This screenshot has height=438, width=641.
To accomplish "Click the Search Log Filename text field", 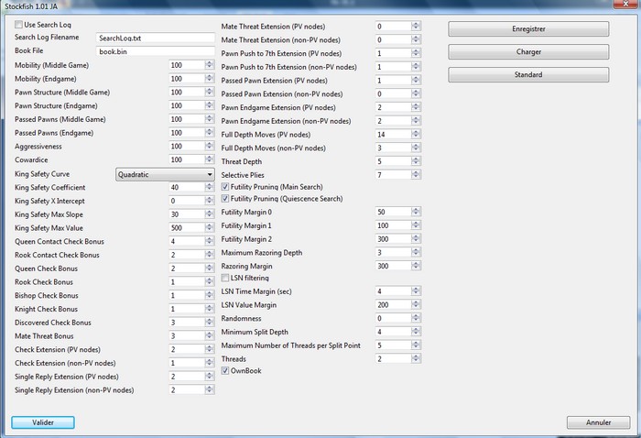I will 155,38.
